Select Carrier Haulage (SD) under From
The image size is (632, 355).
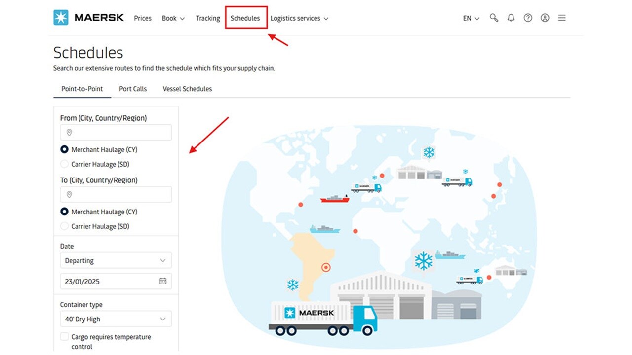tap(64, 164)
